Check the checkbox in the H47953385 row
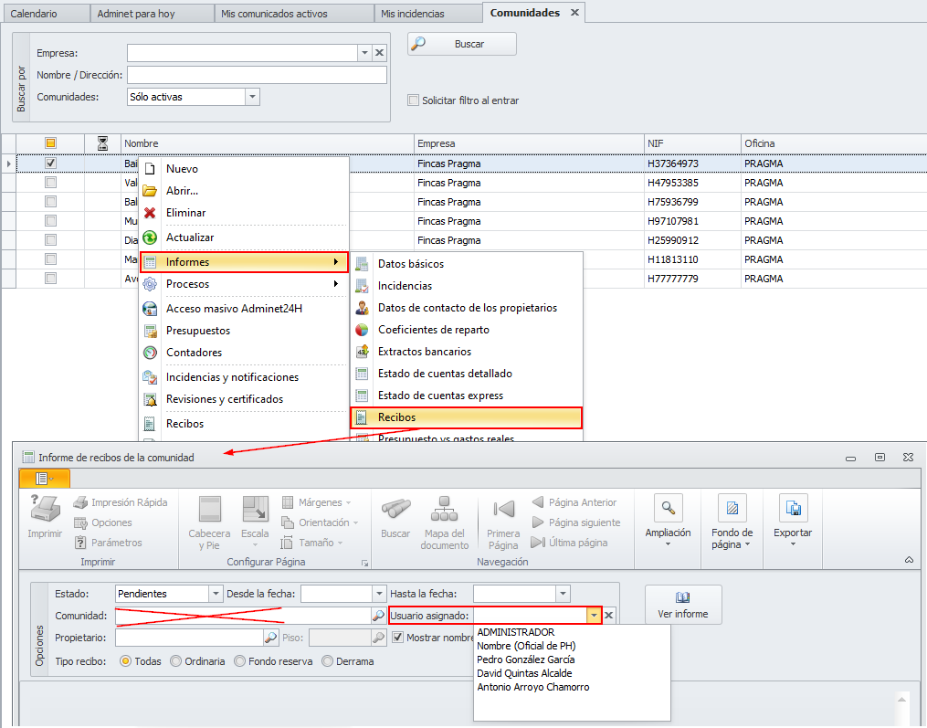 [51, 182]
